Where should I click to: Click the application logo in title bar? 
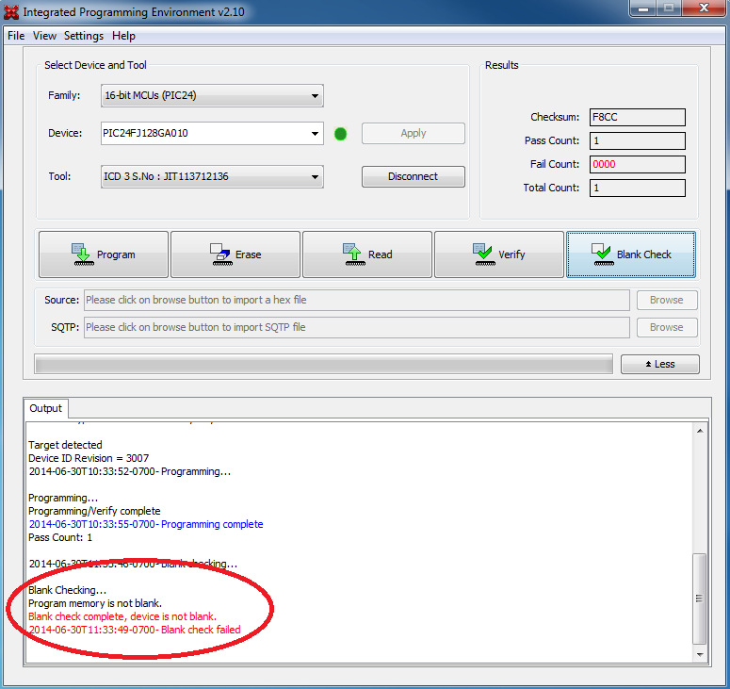pyautogui.click(x=11, y=12)
